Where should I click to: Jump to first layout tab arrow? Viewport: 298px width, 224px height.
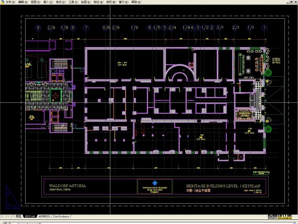2,216
